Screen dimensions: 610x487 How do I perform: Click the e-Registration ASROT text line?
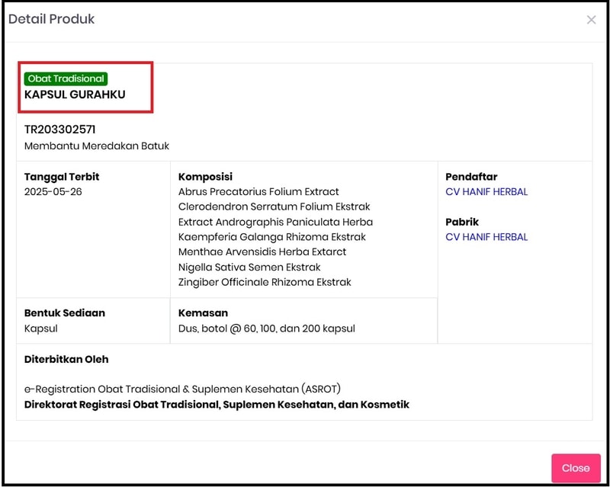[182, 389]
